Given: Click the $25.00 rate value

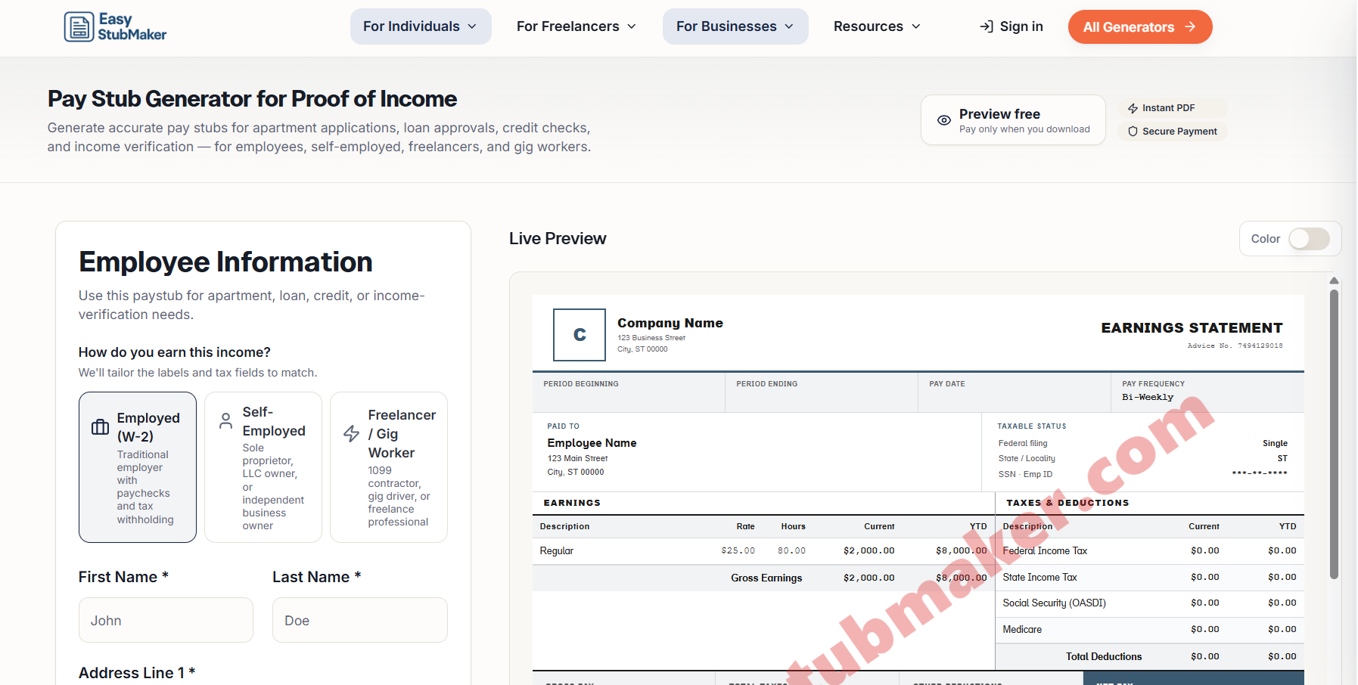Looking at the screenshot, I should [x=738, y=551].
